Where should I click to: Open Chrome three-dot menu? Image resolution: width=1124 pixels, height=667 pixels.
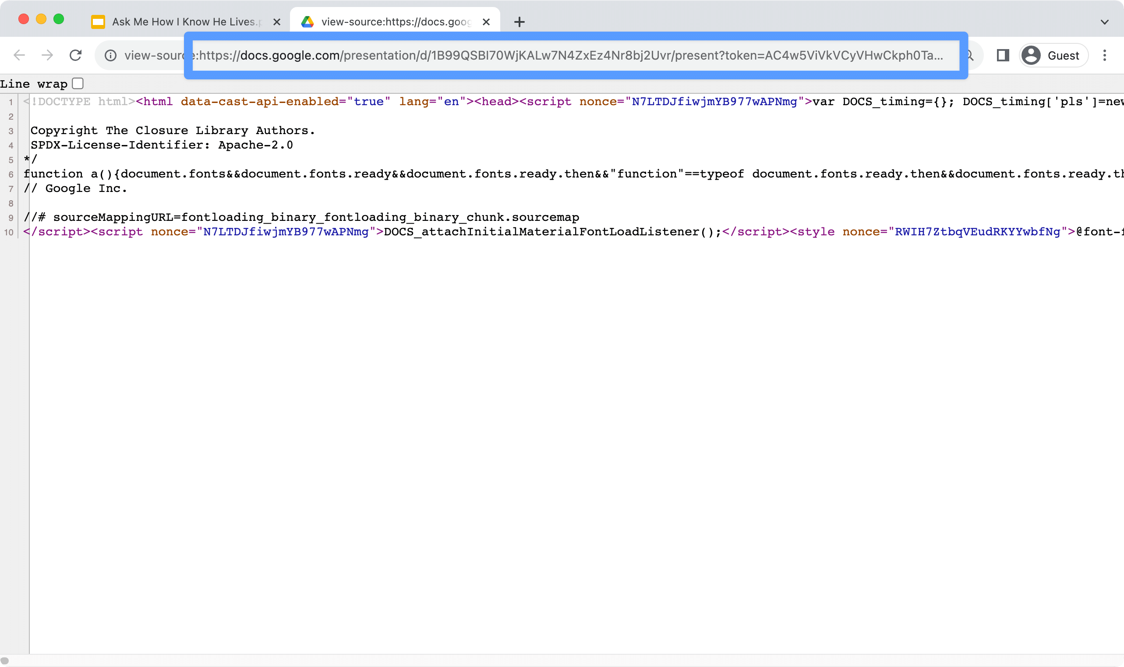coord(1105,55)
